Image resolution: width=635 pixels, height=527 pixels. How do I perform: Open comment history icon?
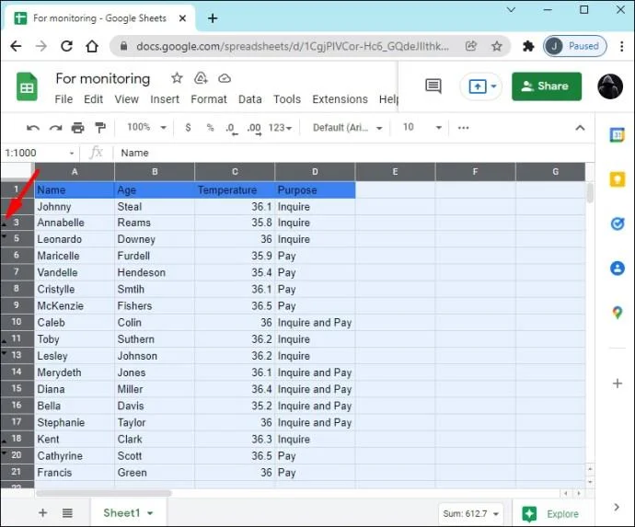point(433,86)
